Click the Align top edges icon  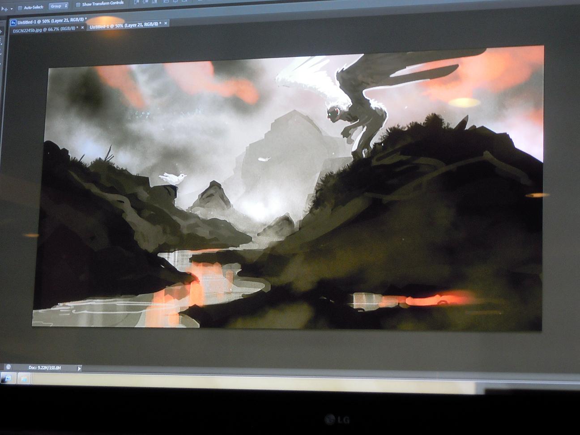[136, 2]
